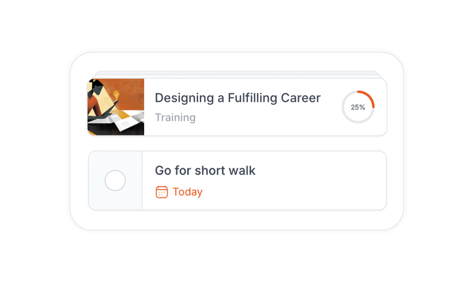Click the word walk in the task title
Image resolution: width=474 pixels, height=282 pixels.
pyautogui.click(x=243, y=171)
